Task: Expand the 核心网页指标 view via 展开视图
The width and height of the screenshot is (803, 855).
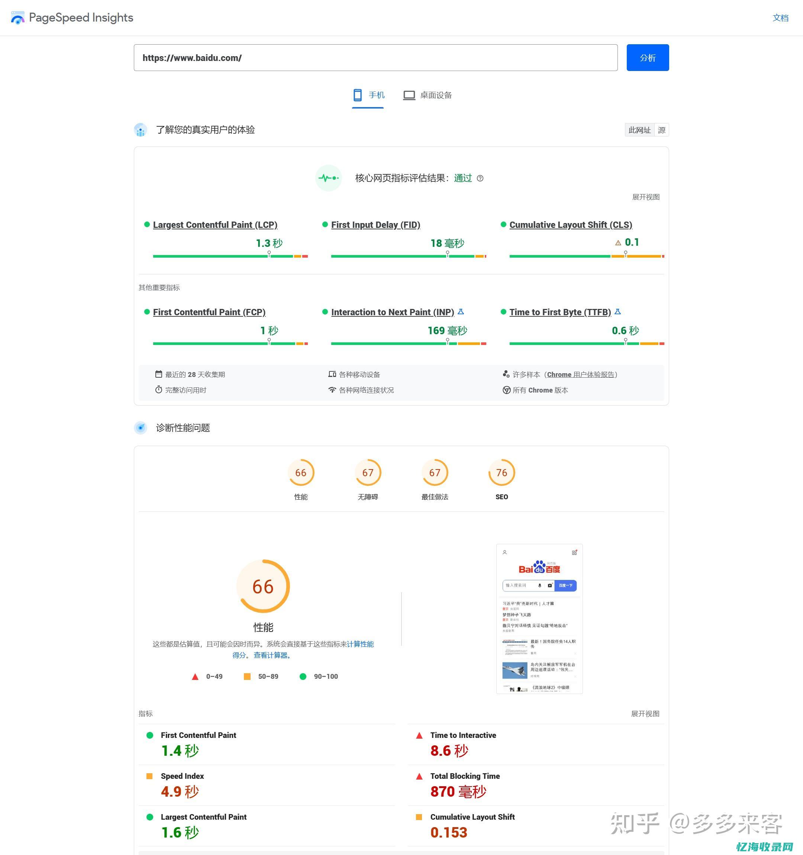Action: pos(646,197)
